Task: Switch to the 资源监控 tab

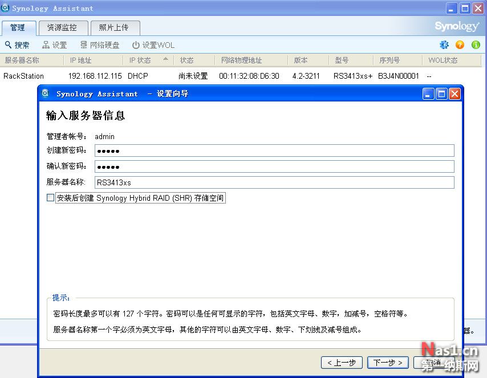Action: pyautogui.click(x=63, y=27)
